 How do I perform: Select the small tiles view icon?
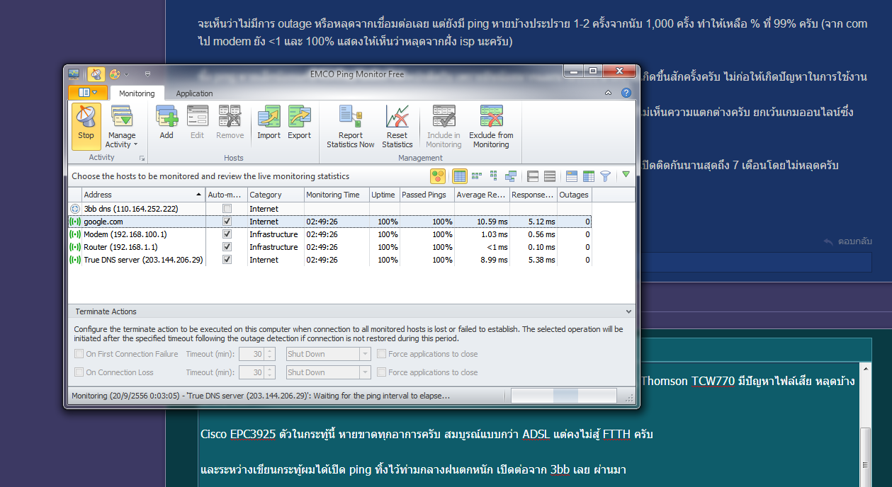coord(477,176)
